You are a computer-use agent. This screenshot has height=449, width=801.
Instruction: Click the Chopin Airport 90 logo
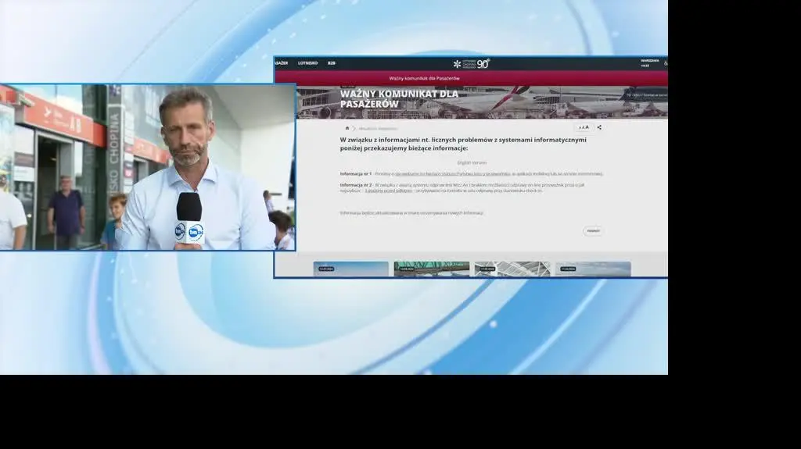[x=472, y=63]
